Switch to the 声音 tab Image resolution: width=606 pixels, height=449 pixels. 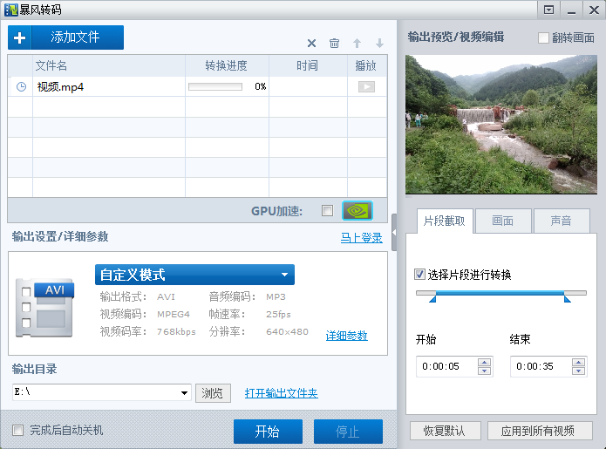[x=562, y=221]
